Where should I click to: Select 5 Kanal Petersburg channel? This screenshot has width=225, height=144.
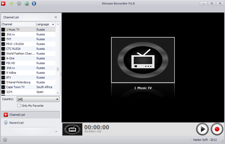point(18,82)
